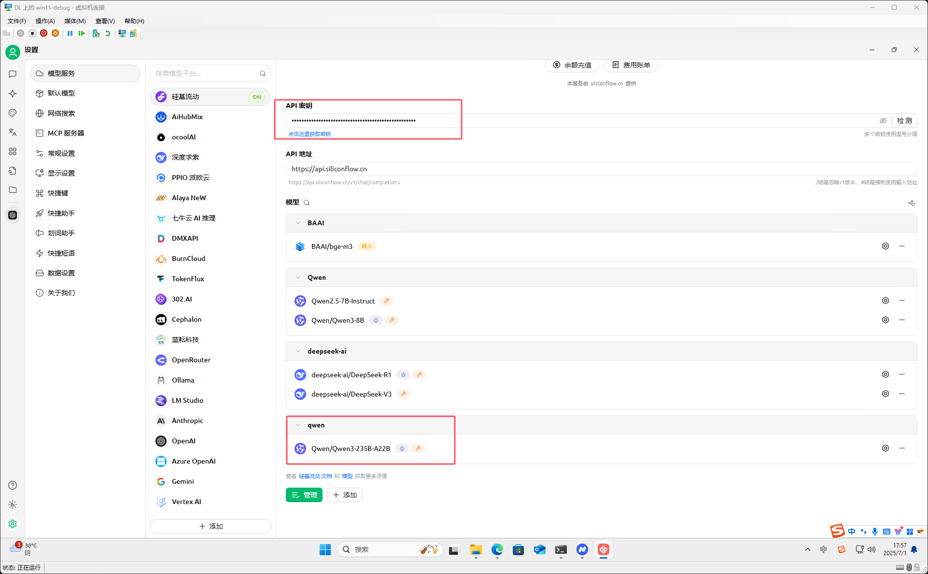Open the 媒体(M) menu
Viewport: 928px width, 574px height.
(x=75, y=21)
